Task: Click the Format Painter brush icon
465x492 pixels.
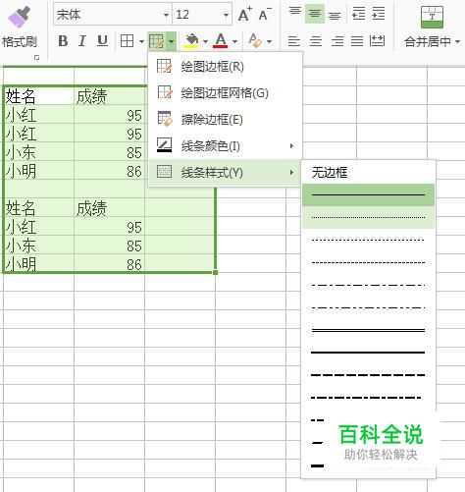Action: [20, 17]
